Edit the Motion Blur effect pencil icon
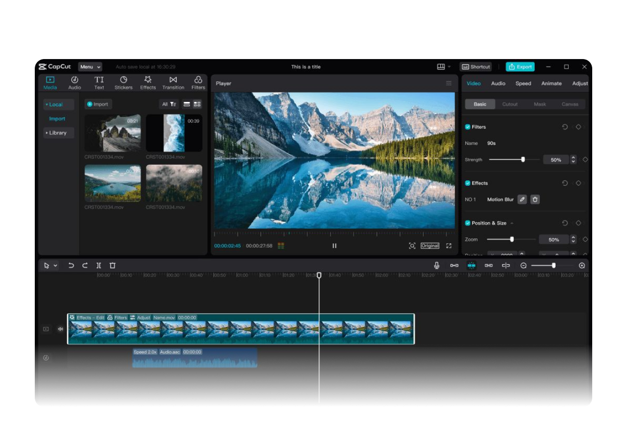627x430 pixels. click(522, 200)
